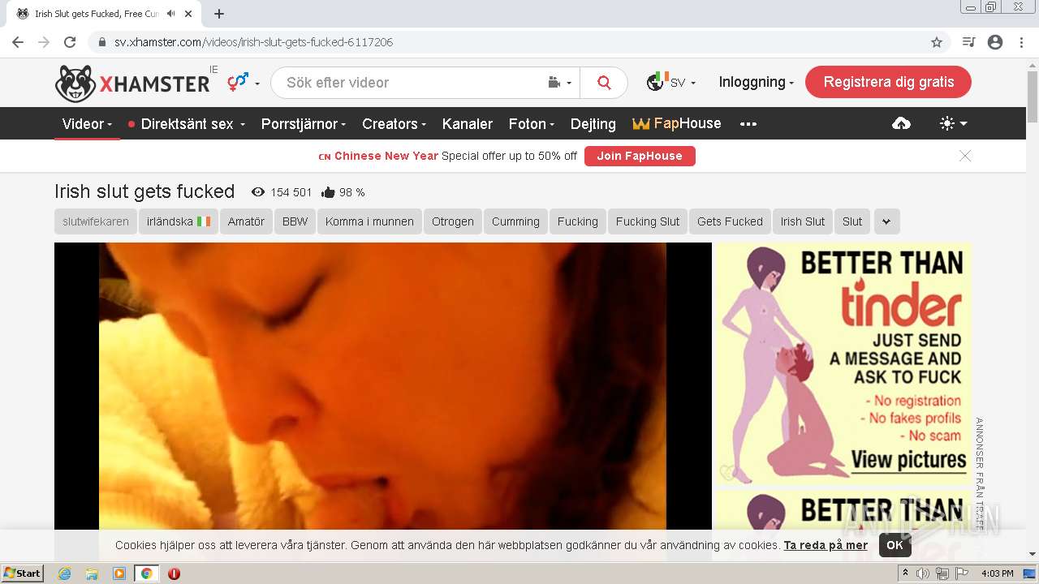Click the thumbs-up rating icon

click(x=328, y=192)
